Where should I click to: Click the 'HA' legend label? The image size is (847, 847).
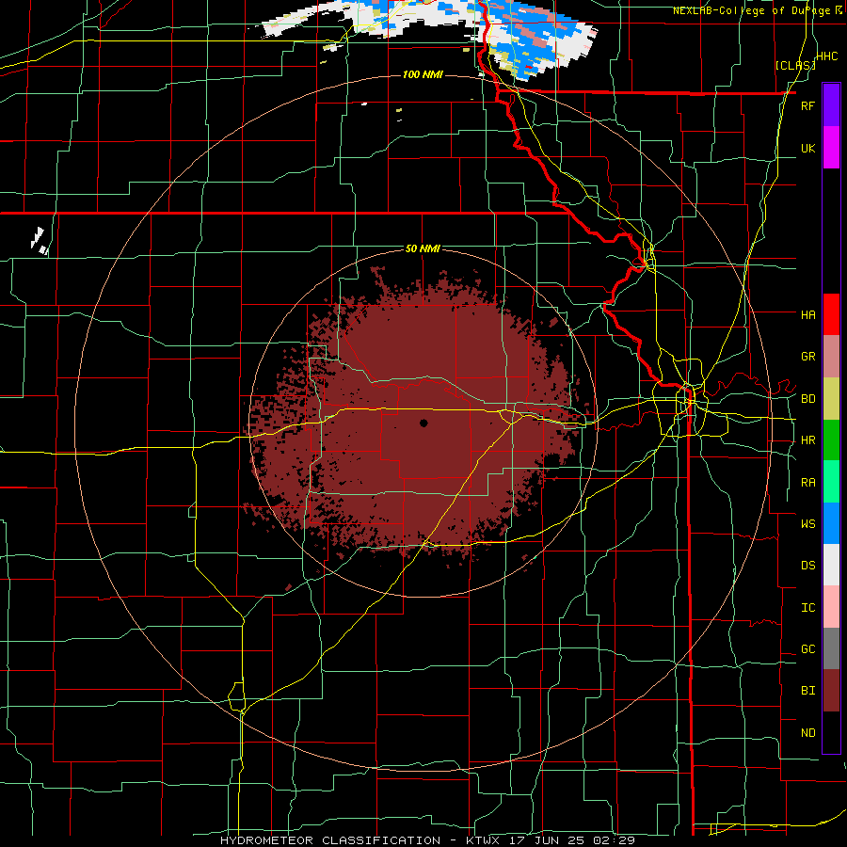click(x=807, y=315)
